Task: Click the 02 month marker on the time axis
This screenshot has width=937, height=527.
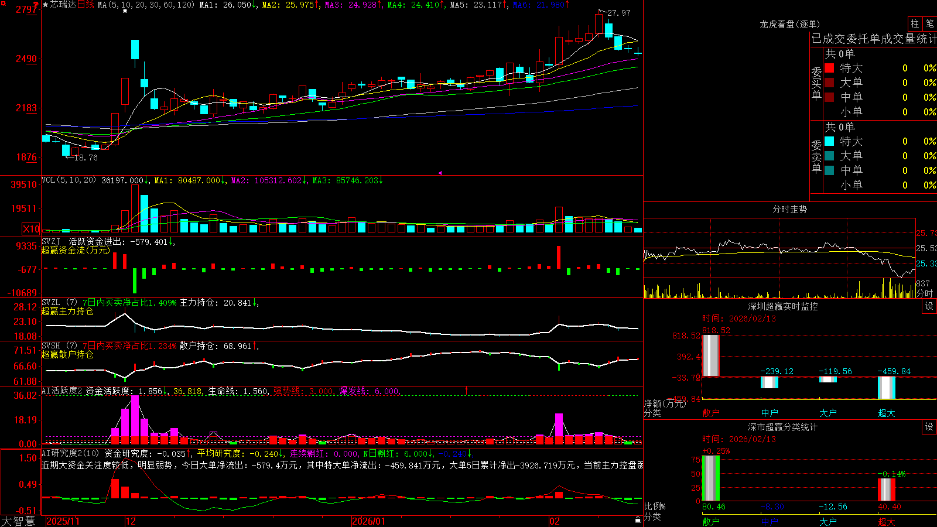Action: (555, 521)
